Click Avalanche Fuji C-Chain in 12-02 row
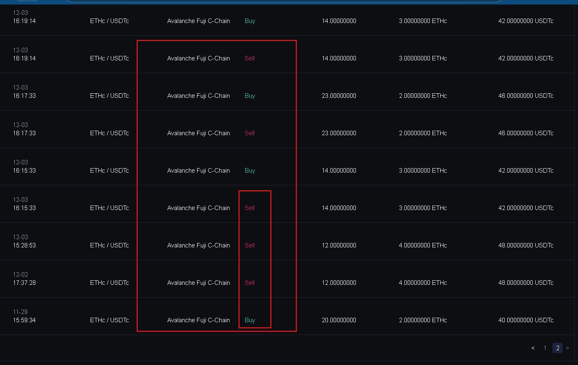Viewport: 578px width, 365px height. [x=198, y=283]
